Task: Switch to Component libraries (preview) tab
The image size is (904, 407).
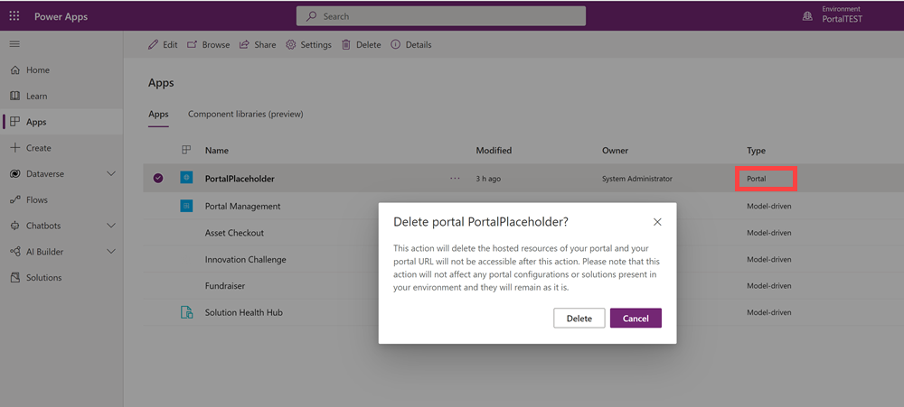Action: pyautogui.click(x=246, y=114)
